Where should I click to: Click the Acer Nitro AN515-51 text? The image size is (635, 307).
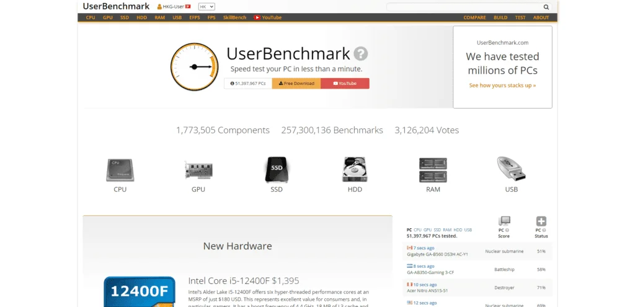427,291
